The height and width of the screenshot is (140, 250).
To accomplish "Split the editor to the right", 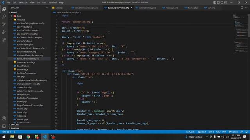I will pos(242,8).
